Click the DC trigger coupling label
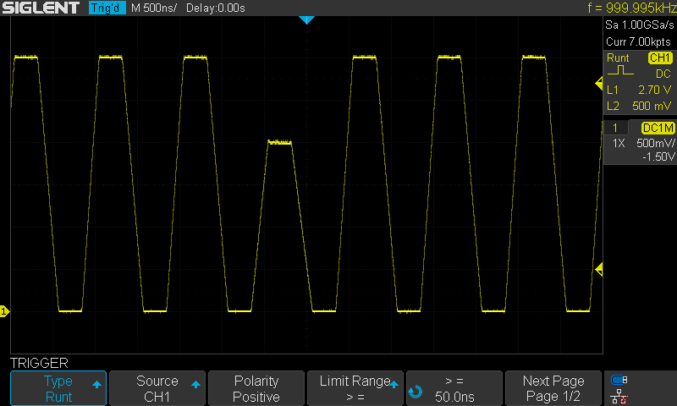Screen dimensions: 677x406 click(663, 74)
